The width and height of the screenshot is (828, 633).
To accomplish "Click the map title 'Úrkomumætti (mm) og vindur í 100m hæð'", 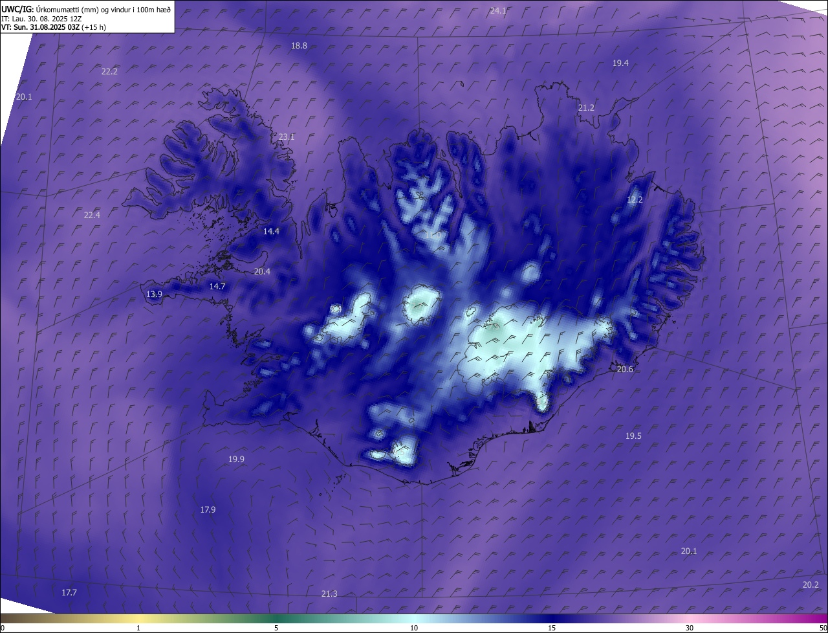I will click(103, 9).
